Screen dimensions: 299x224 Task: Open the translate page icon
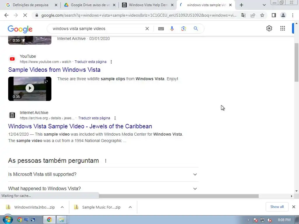(243, 15)
